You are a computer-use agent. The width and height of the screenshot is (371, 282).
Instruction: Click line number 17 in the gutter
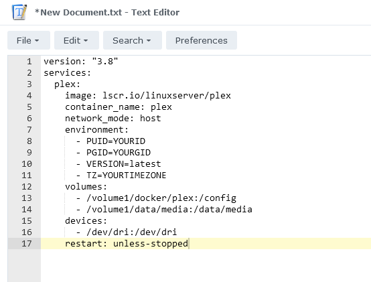(x=27, y=243)
